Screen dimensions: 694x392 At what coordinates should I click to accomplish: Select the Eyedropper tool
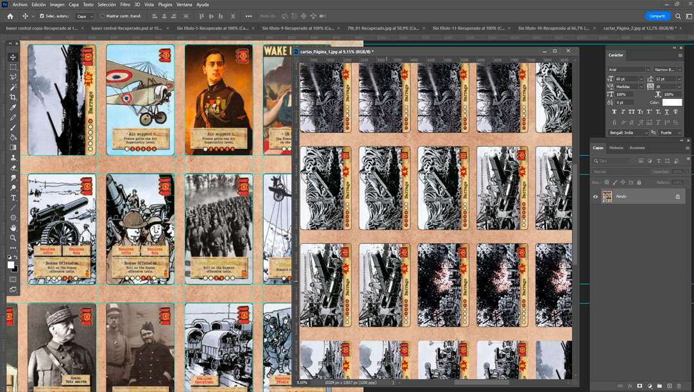pos(13,107)
